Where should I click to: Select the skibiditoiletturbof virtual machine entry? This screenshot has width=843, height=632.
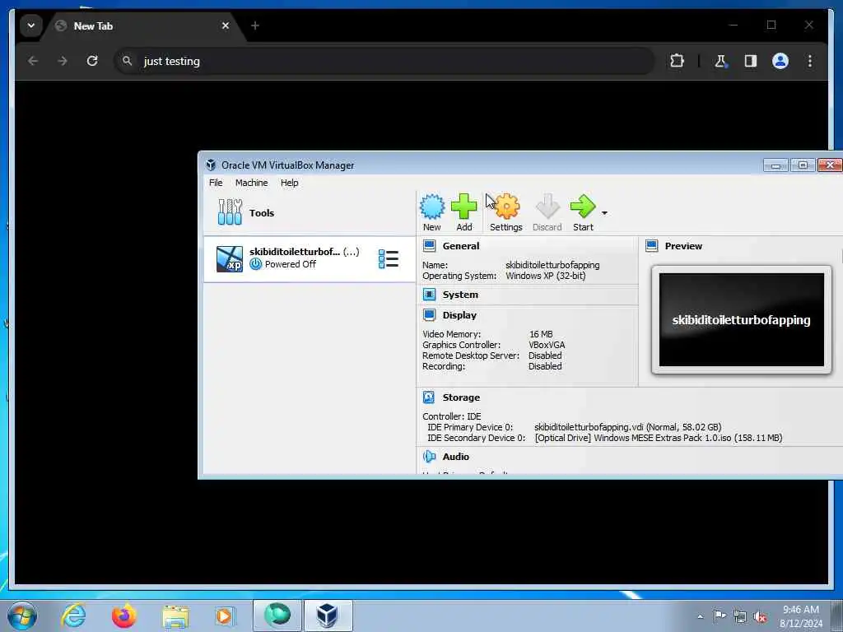[310, 259]
